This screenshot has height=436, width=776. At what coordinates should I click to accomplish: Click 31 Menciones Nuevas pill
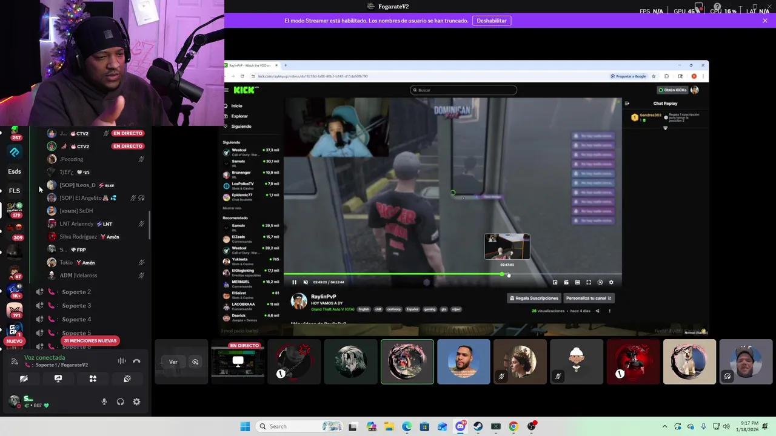click(90, 341)
